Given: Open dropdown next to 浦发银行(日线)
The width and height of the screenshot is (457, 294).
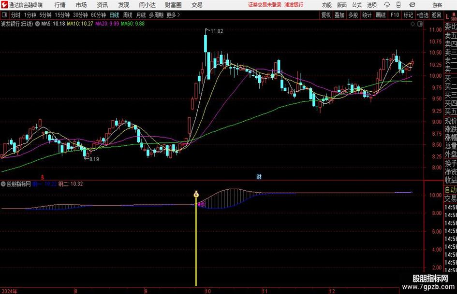Looking at the screenshot, I should (37, 24).
